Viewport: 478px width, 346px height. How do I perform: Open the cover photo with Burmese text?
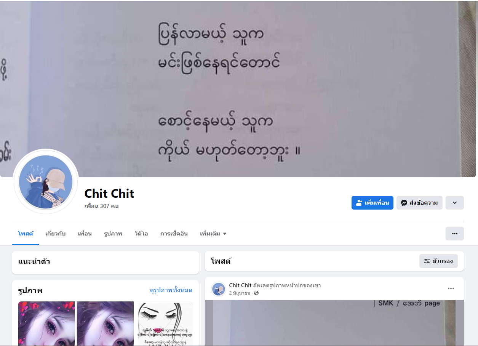239,89
